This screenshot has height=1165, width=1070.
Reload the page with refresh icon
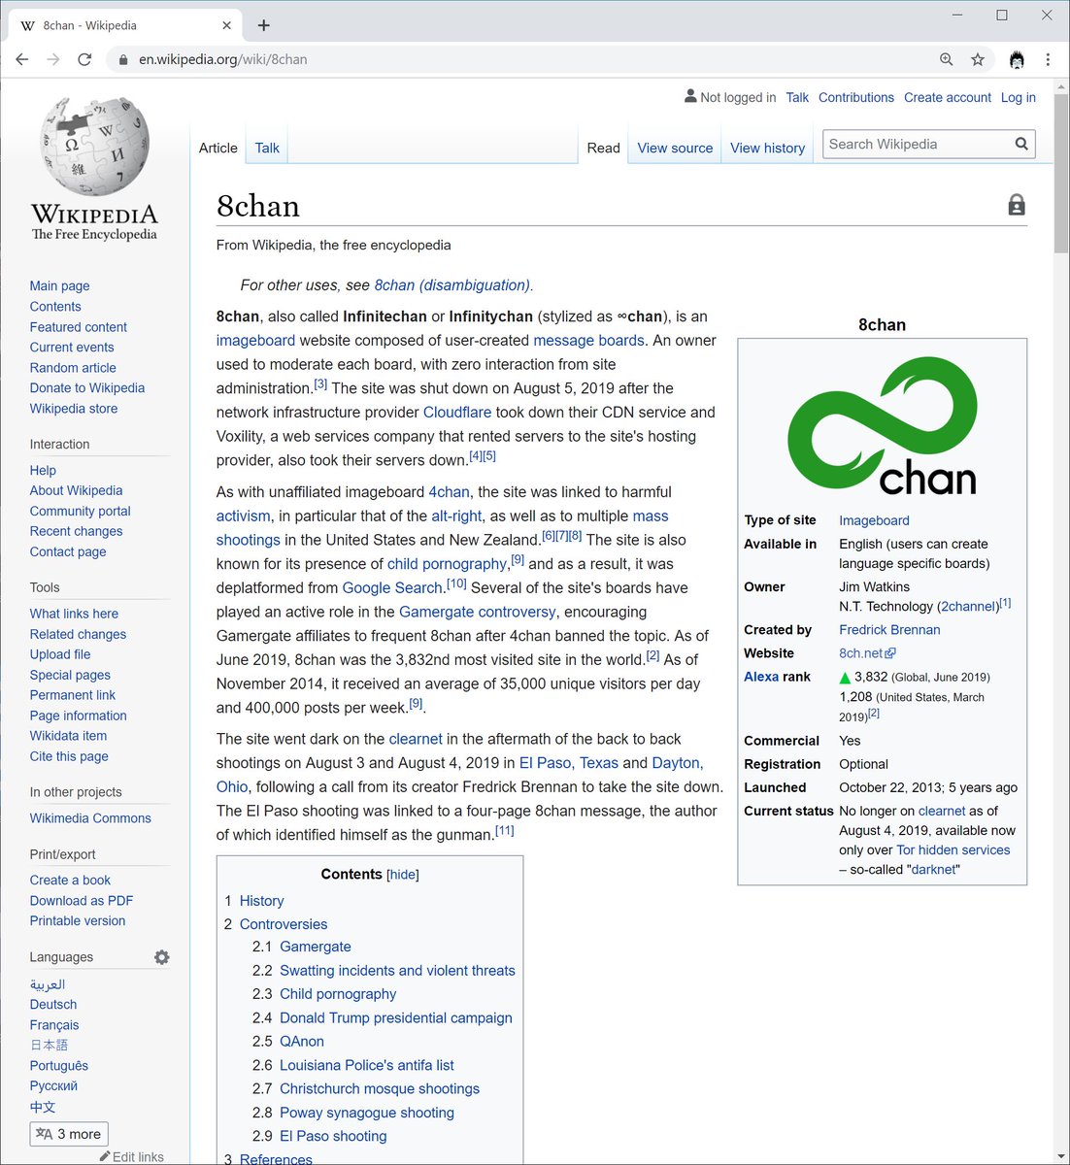[84, 59]
